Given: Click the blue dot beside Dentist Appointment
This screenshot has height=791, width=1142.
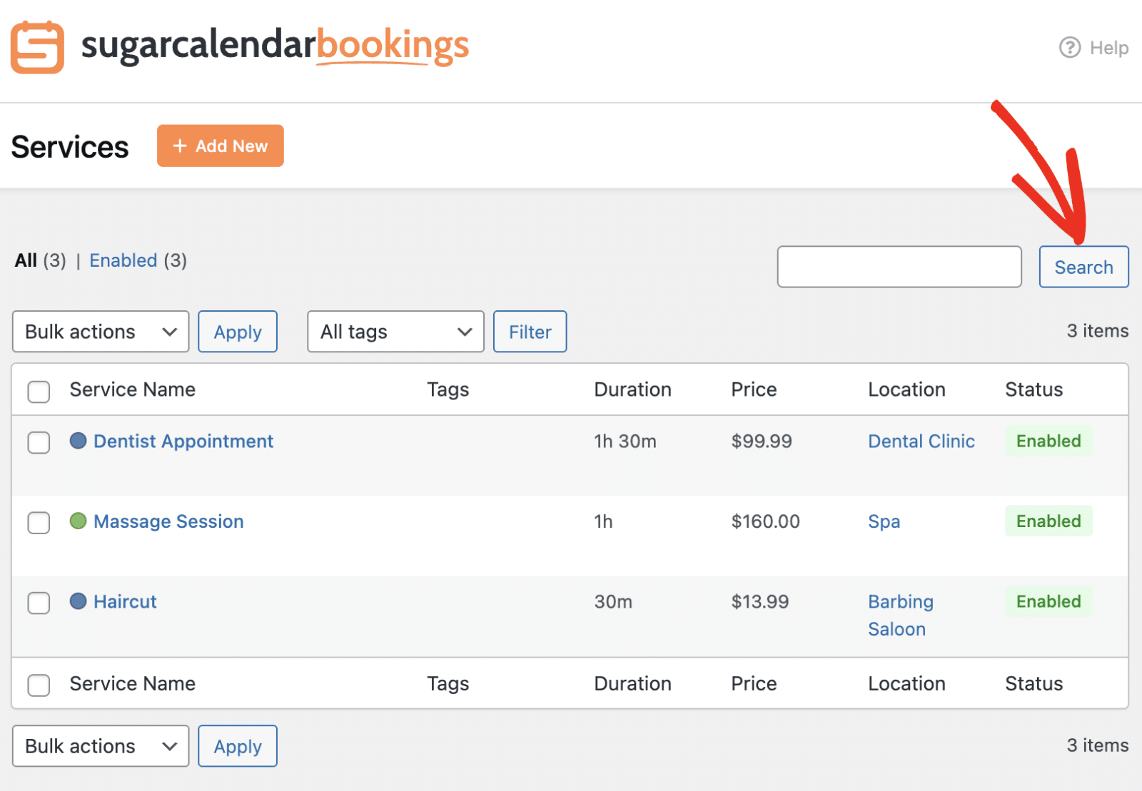Looking at the screenshot, I should pos(78,441).
